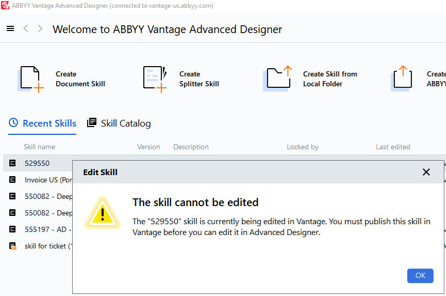Close the Edit Skill dialog with X
This screenshot has height=296, width=446.
point(426,172)
